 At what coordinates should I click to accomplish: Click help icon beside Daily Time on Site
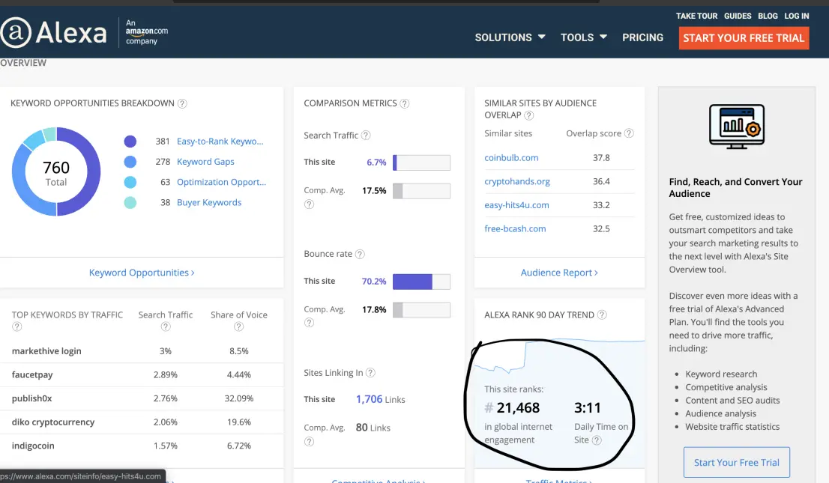click(597, 440)
